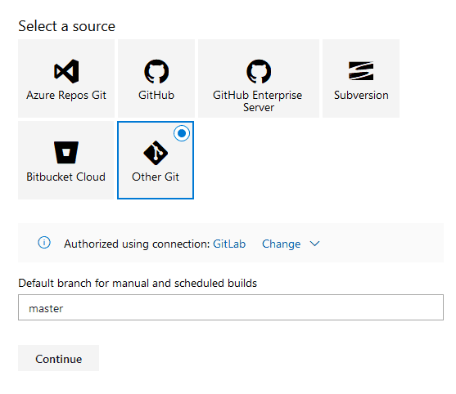456x394 pixels.
Task: Click the Azure Repos Git logo icon
Action: click(x=66, y=71)
